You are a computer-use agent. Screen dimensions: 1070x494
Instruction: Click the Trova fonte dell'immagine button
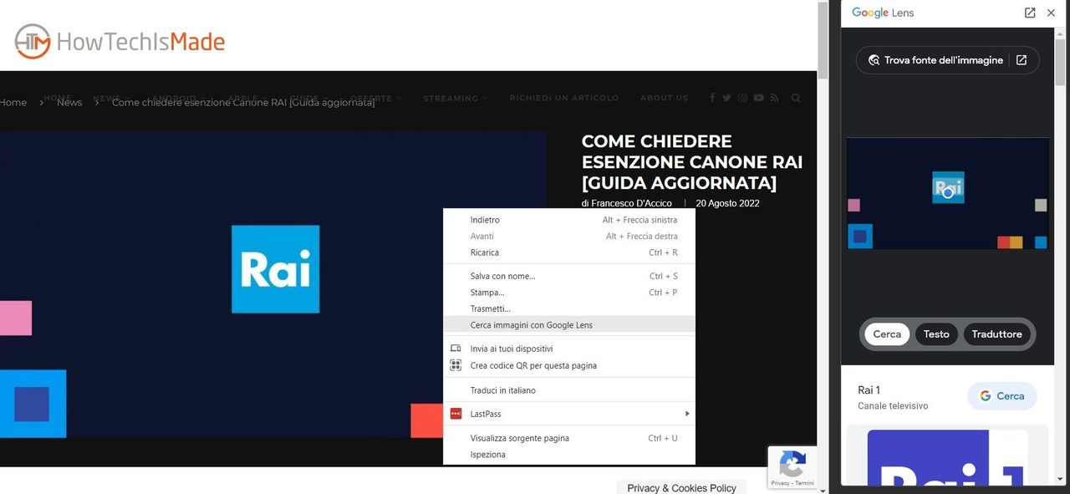coord(947,60)
